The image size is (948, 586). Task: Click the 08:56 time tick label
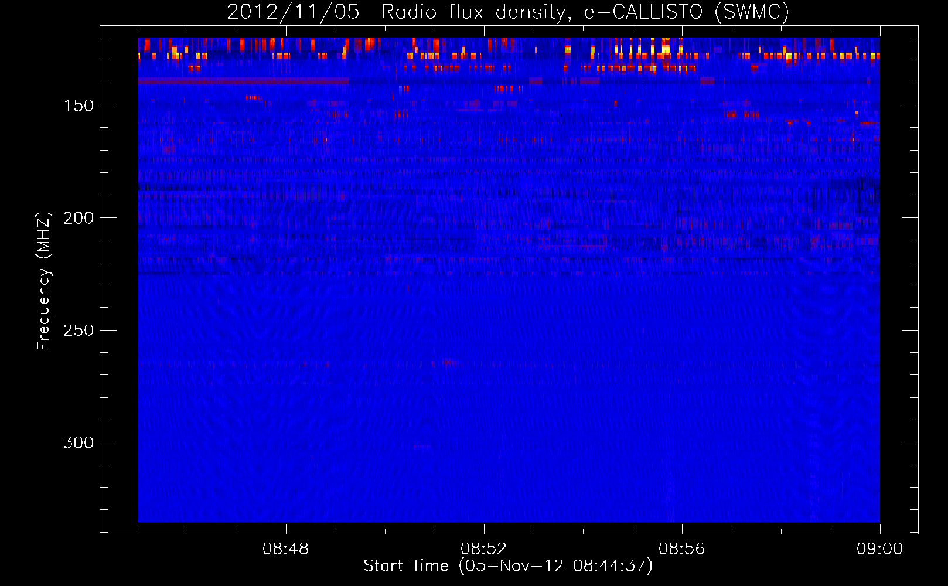(x=682, y=549)
